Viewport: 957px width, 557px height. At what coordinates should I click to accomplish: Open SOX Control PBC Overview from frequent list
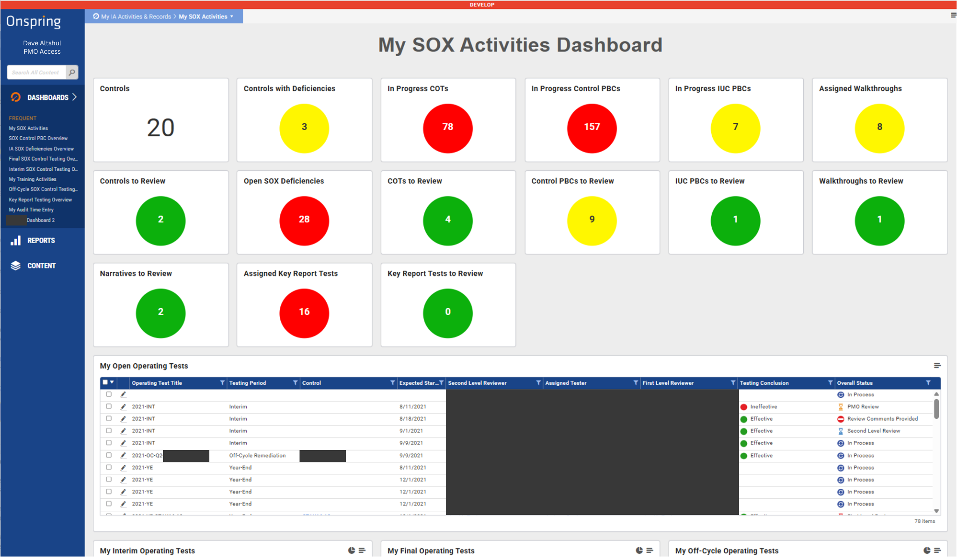pos(38,138)
